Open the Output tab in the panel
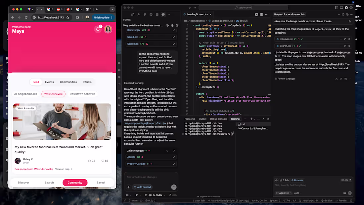Screen dimensions: 364x205 click(203, 119)
